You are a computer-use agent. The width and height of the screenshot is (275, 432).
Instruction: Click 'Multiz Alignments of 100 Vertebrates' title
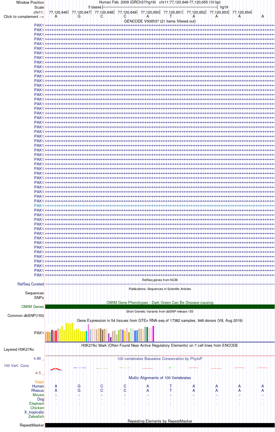160,378
